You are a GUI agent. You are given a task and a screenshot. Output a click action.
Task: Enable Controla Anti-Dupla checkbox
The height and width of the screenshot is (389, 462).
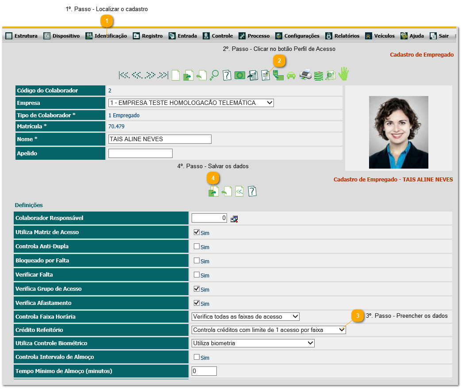[196, 246]
